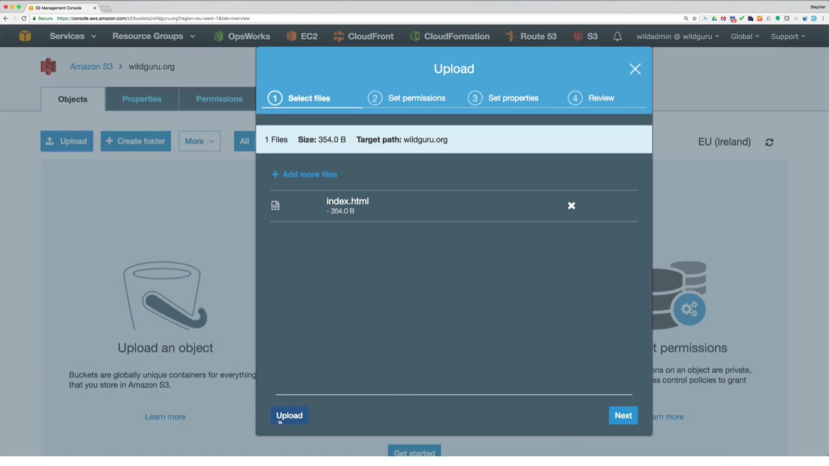Screen dimensions: 829x466
Task: Click the Next button
Action: (623, 416)
